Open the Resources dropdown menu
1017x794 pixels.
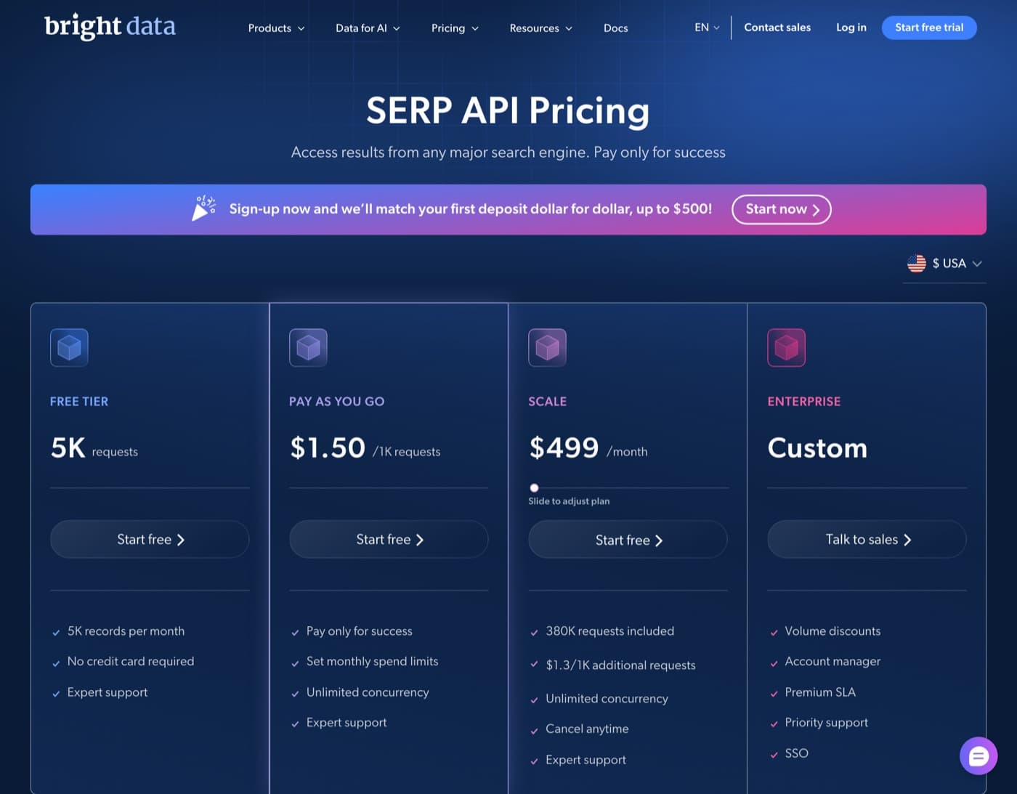(540, 28)
